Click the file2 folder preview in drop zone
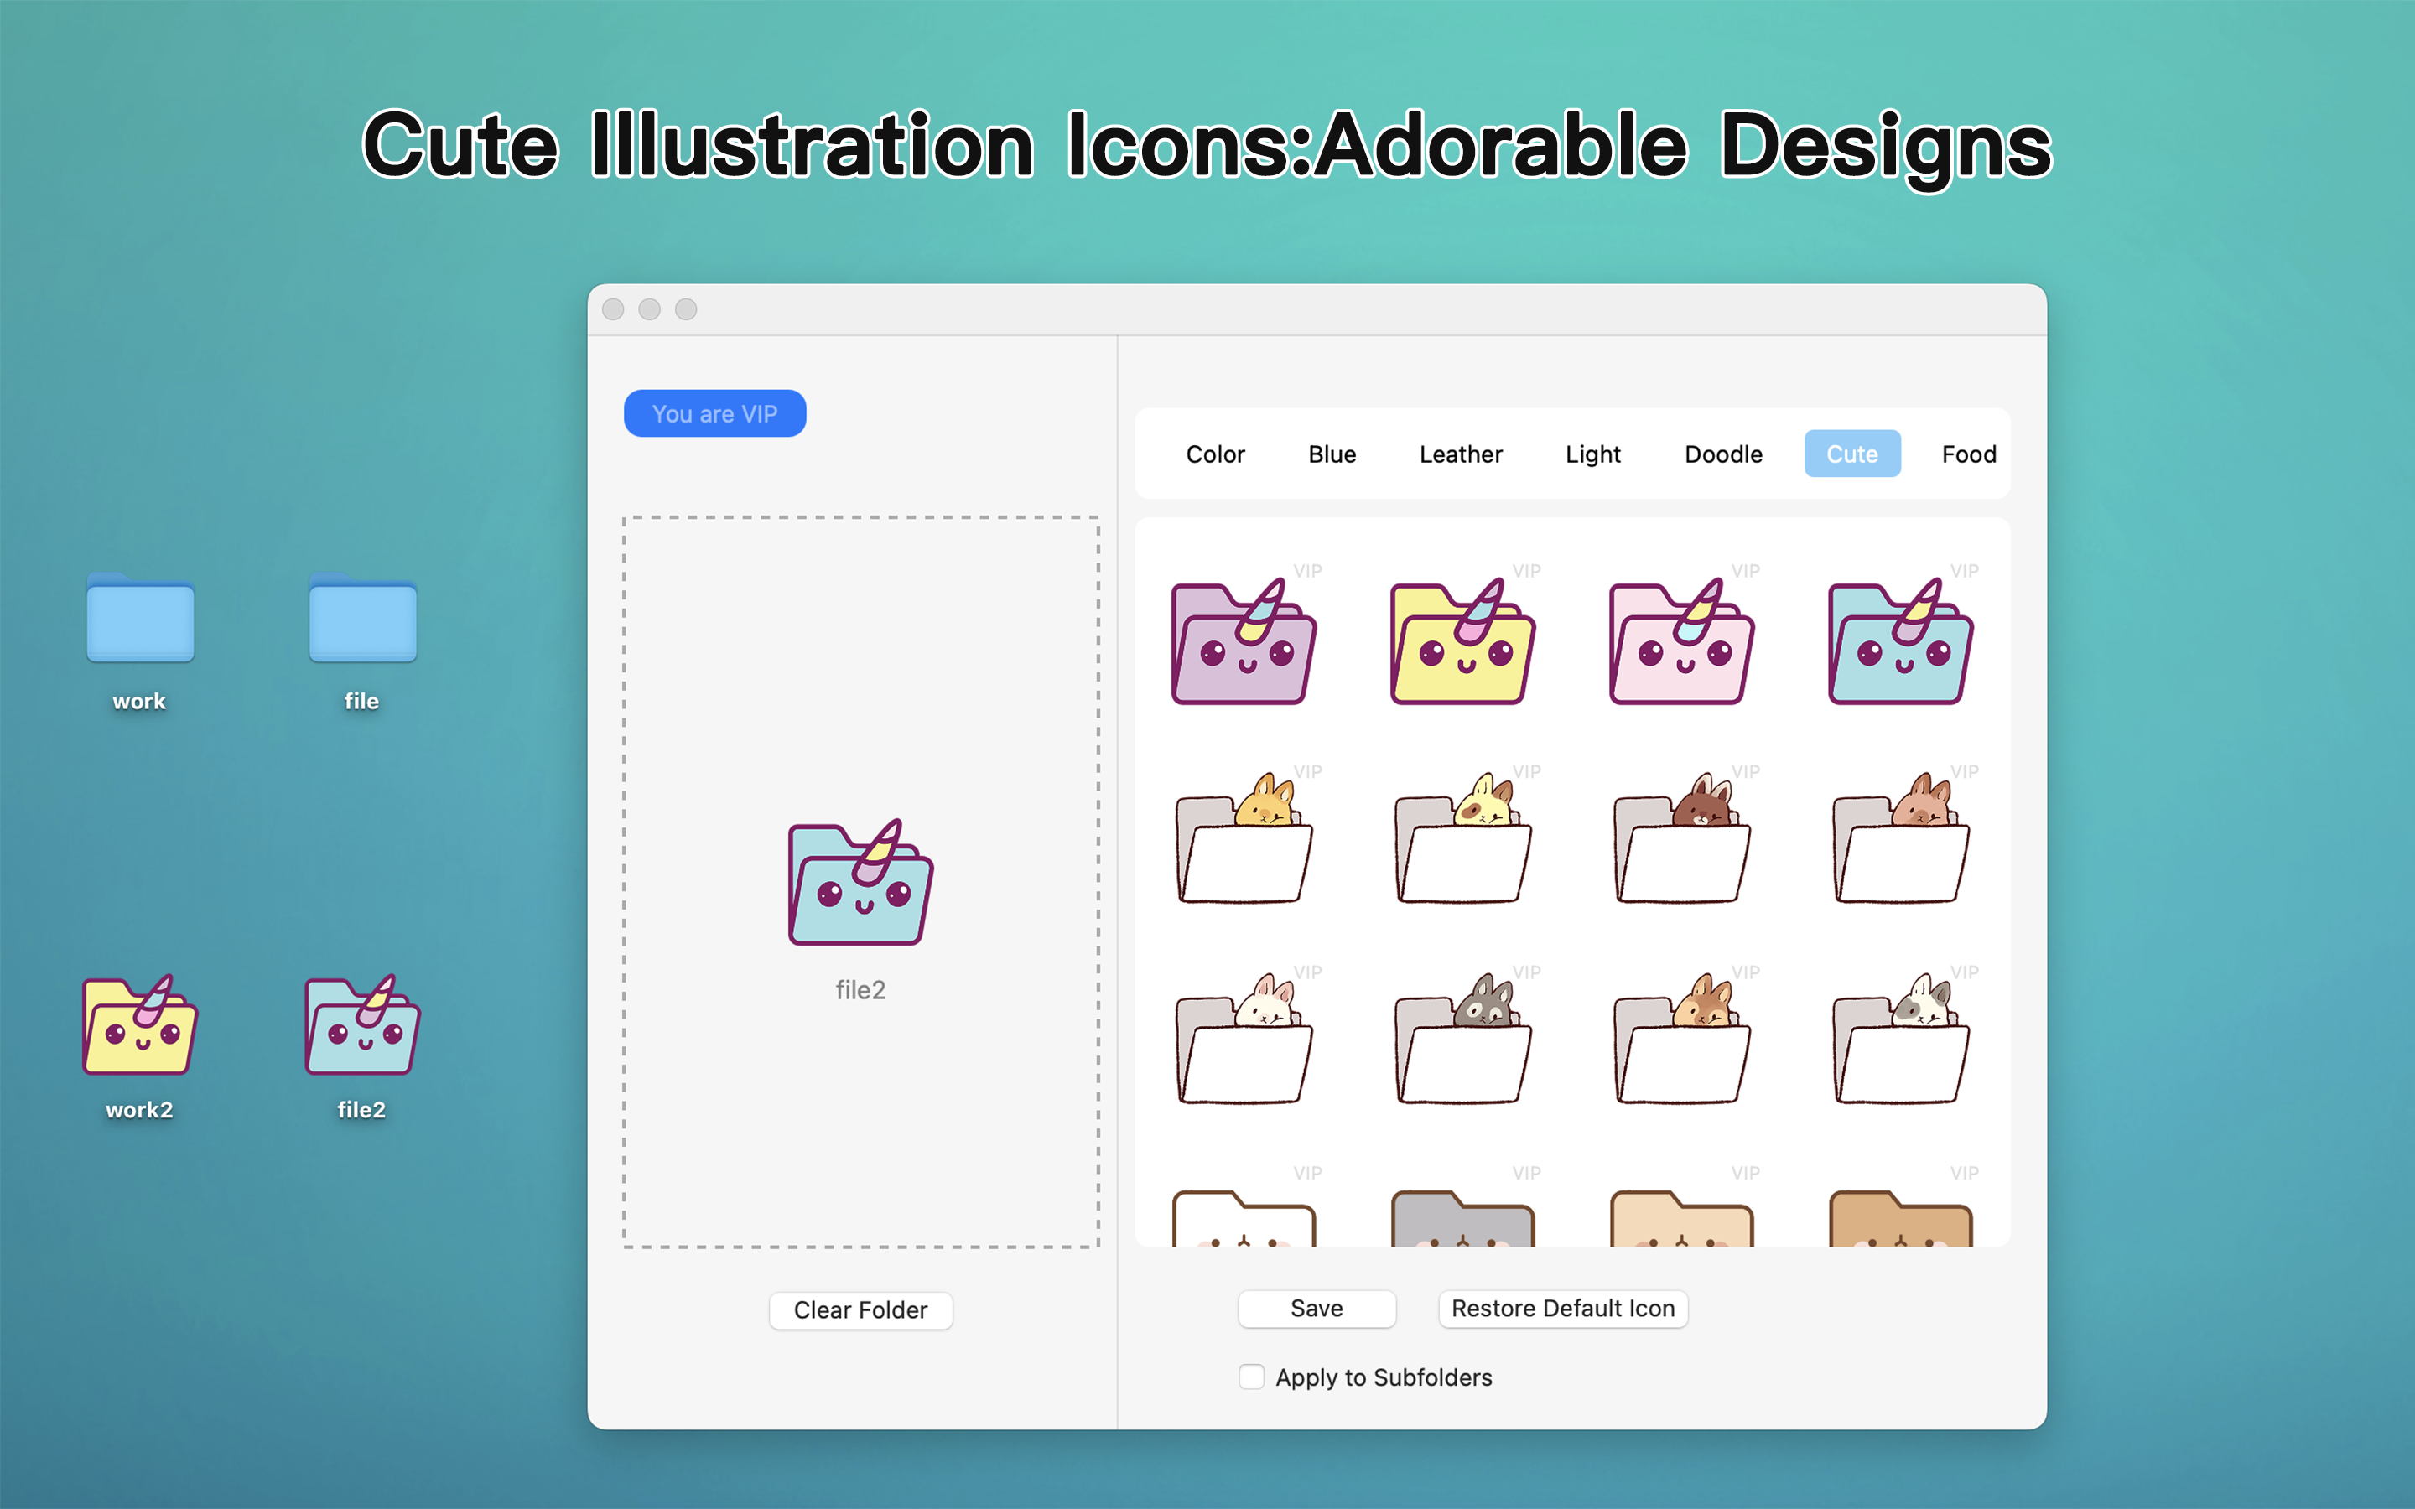The width and height of the screenshot is (2415, 1509). pos(860,882)
